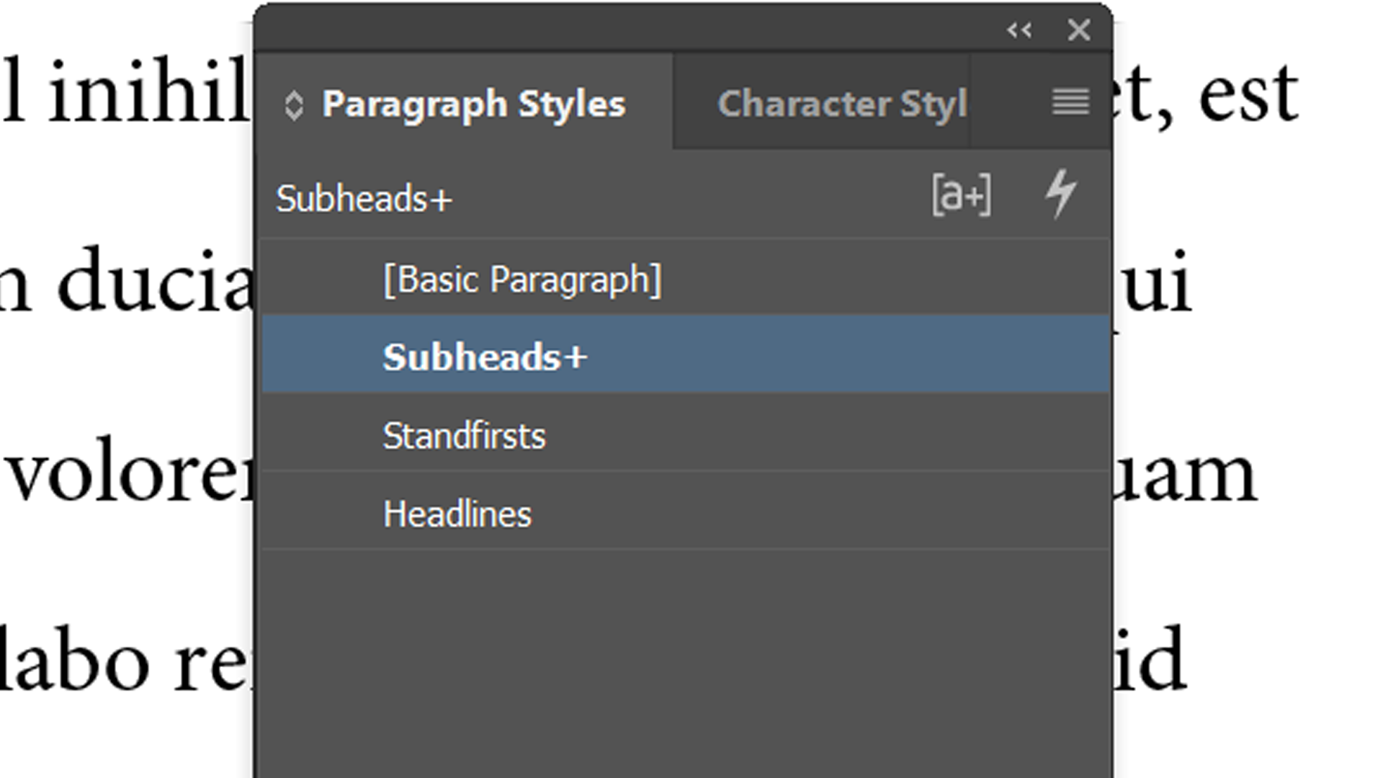Select the Paragraph Styles tab
The image size is (1383, 778).
474,103
